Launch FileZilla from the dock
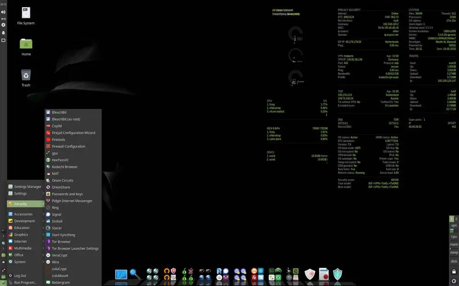This screenshot has width=459, height=286. (254, 278)
